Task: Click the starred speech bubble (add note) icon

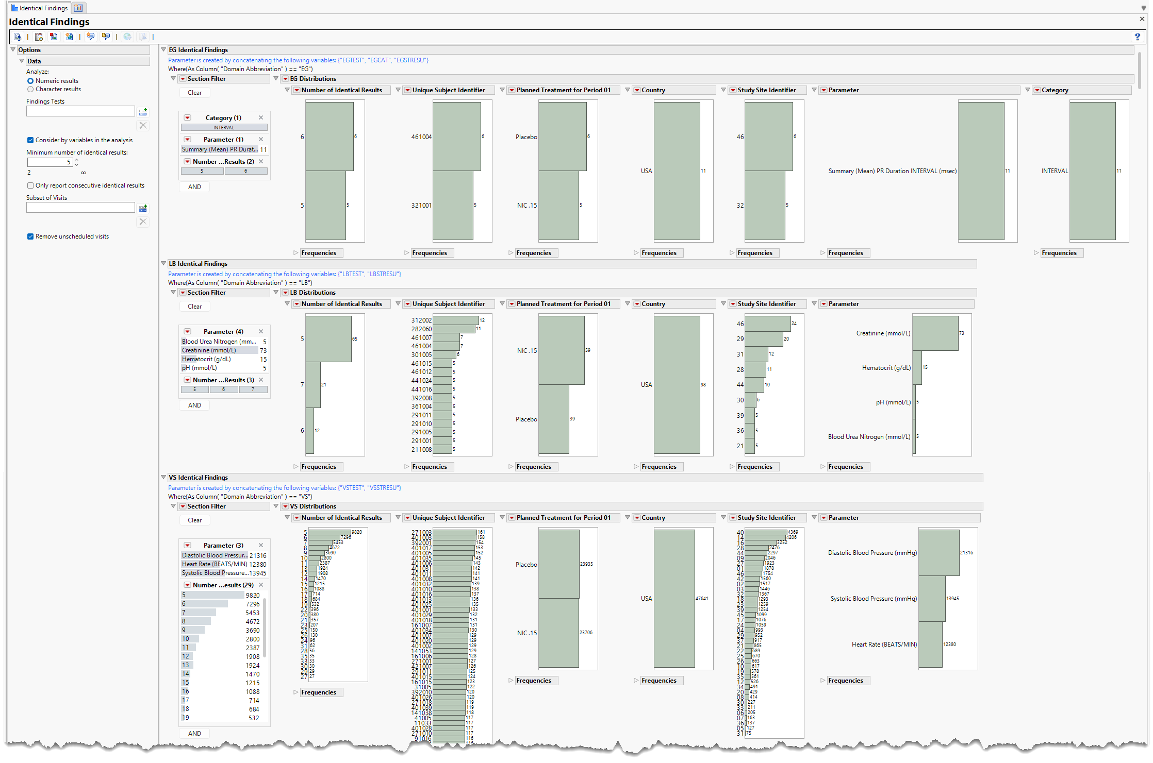Action: click(91, 37)
